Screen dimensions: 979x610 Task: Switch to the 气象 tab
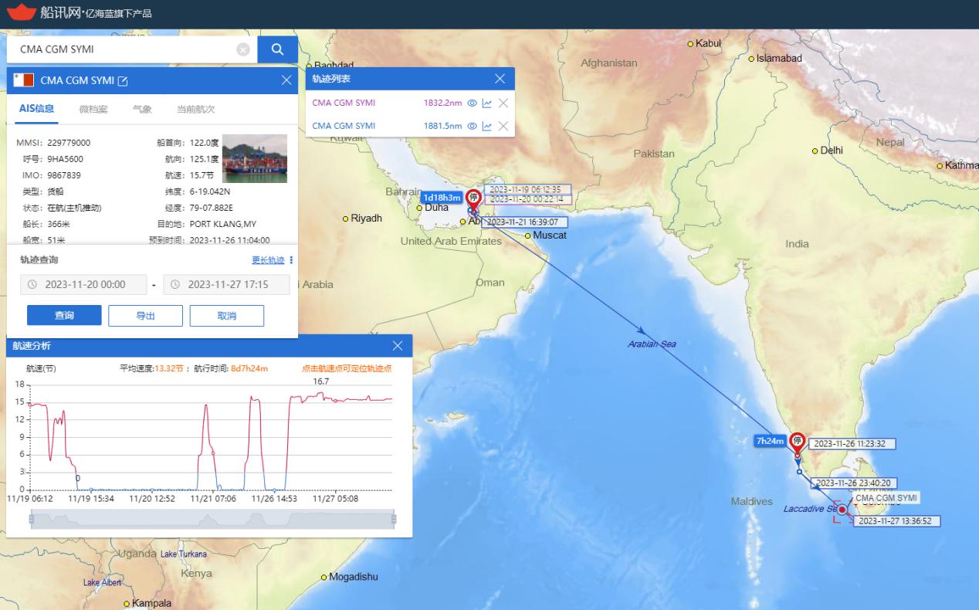(142, 110)
